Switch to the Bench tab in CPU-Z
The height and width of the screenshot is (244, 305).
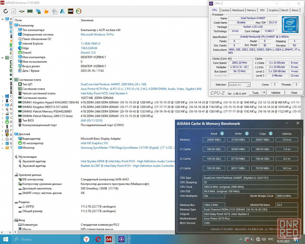(x=285, y=10)
